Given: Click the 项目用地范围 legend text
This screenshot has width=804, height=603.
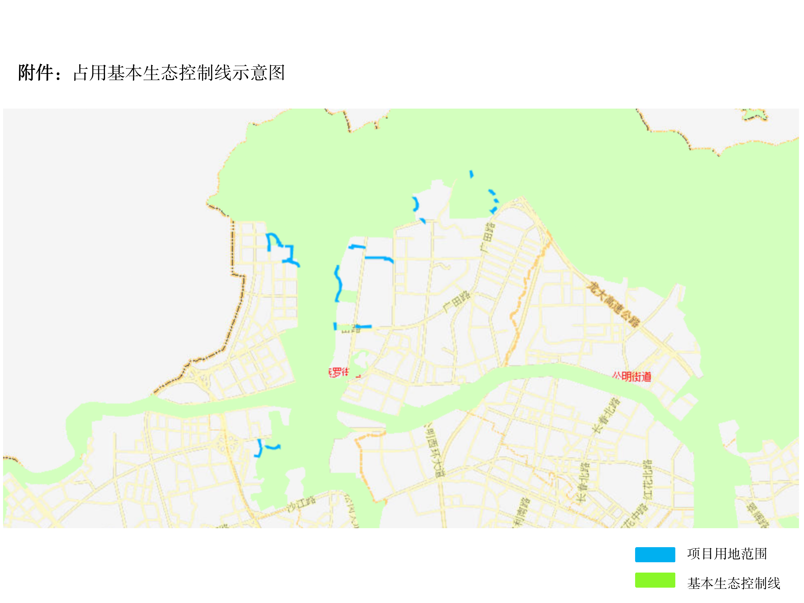Looking at the screenshot, I should pyautogui.click(x=727, y=554).
